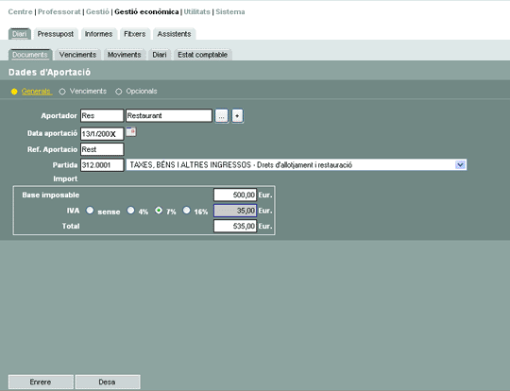Click the Enrere button

pos(41,382)
